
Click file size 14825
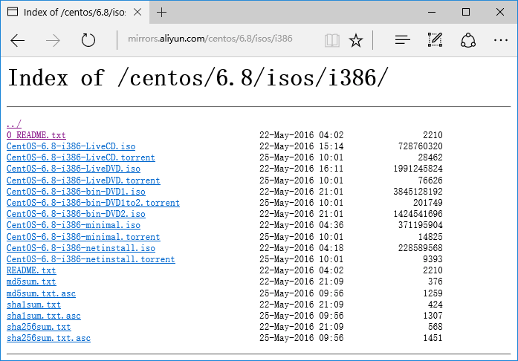click(x=430, y=237)
